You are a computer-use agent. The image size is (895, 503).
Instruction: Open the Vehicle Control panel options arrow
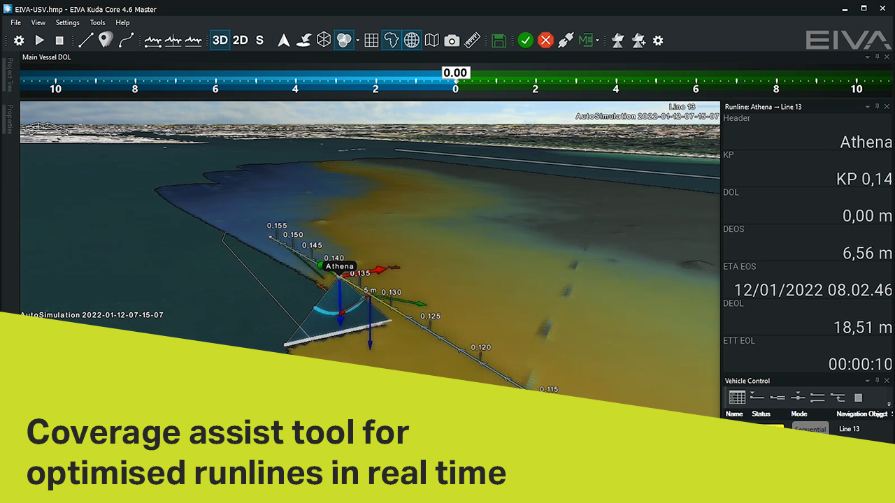(x=868, y=381)
